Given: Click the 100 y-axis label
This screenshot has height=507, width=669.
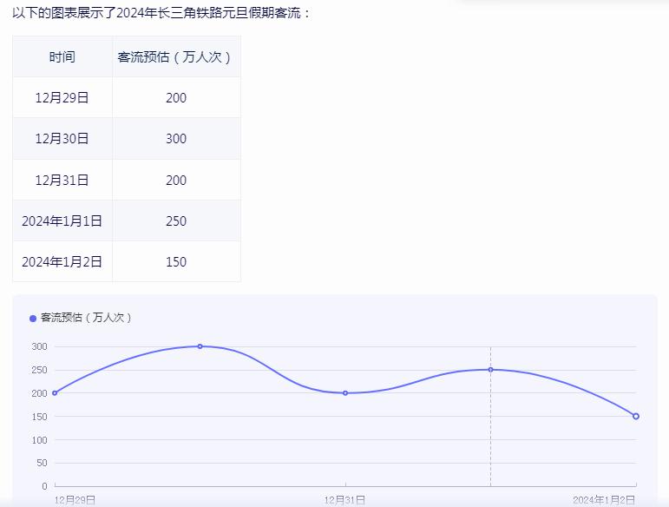Looking at the screenshot, I should 40,440.
